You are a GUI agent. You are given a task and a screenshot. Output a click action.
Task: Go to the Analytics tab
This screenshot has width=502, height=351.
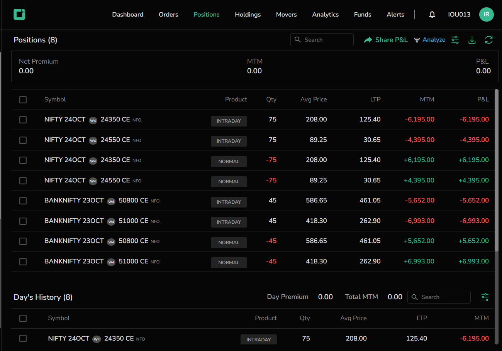click(325, 15)
